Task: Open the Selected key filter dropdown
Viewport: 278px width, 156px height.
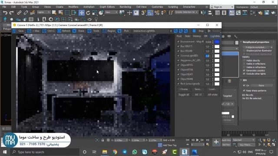Action: (243, 140)
